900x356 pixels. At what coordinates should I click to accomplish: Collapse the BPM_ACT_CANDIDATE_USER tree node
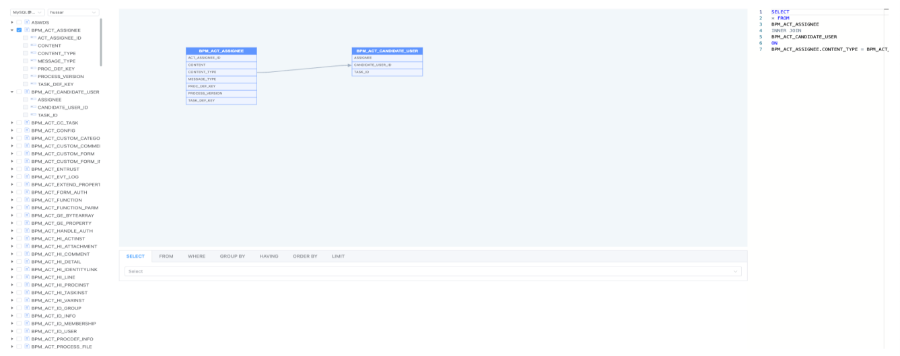click(12, 92)
